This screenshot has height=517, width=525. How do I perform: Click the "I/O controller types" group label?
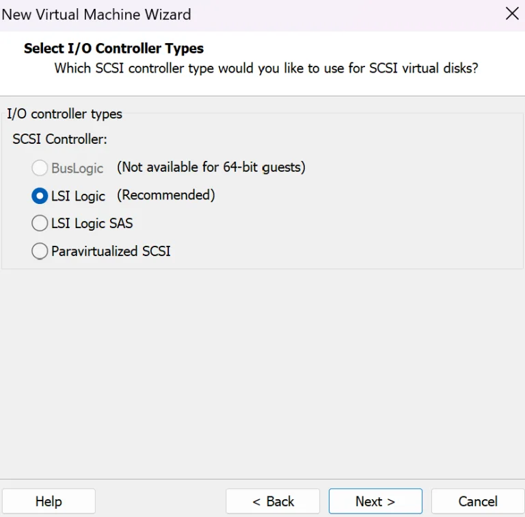65,114
